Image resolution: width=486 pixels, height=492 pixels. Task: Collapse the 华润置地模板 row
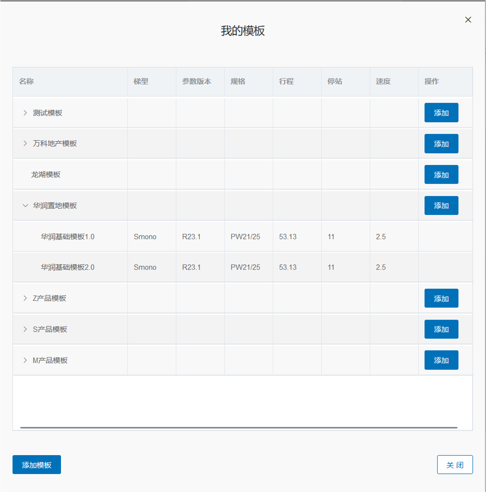coord(25,206)
